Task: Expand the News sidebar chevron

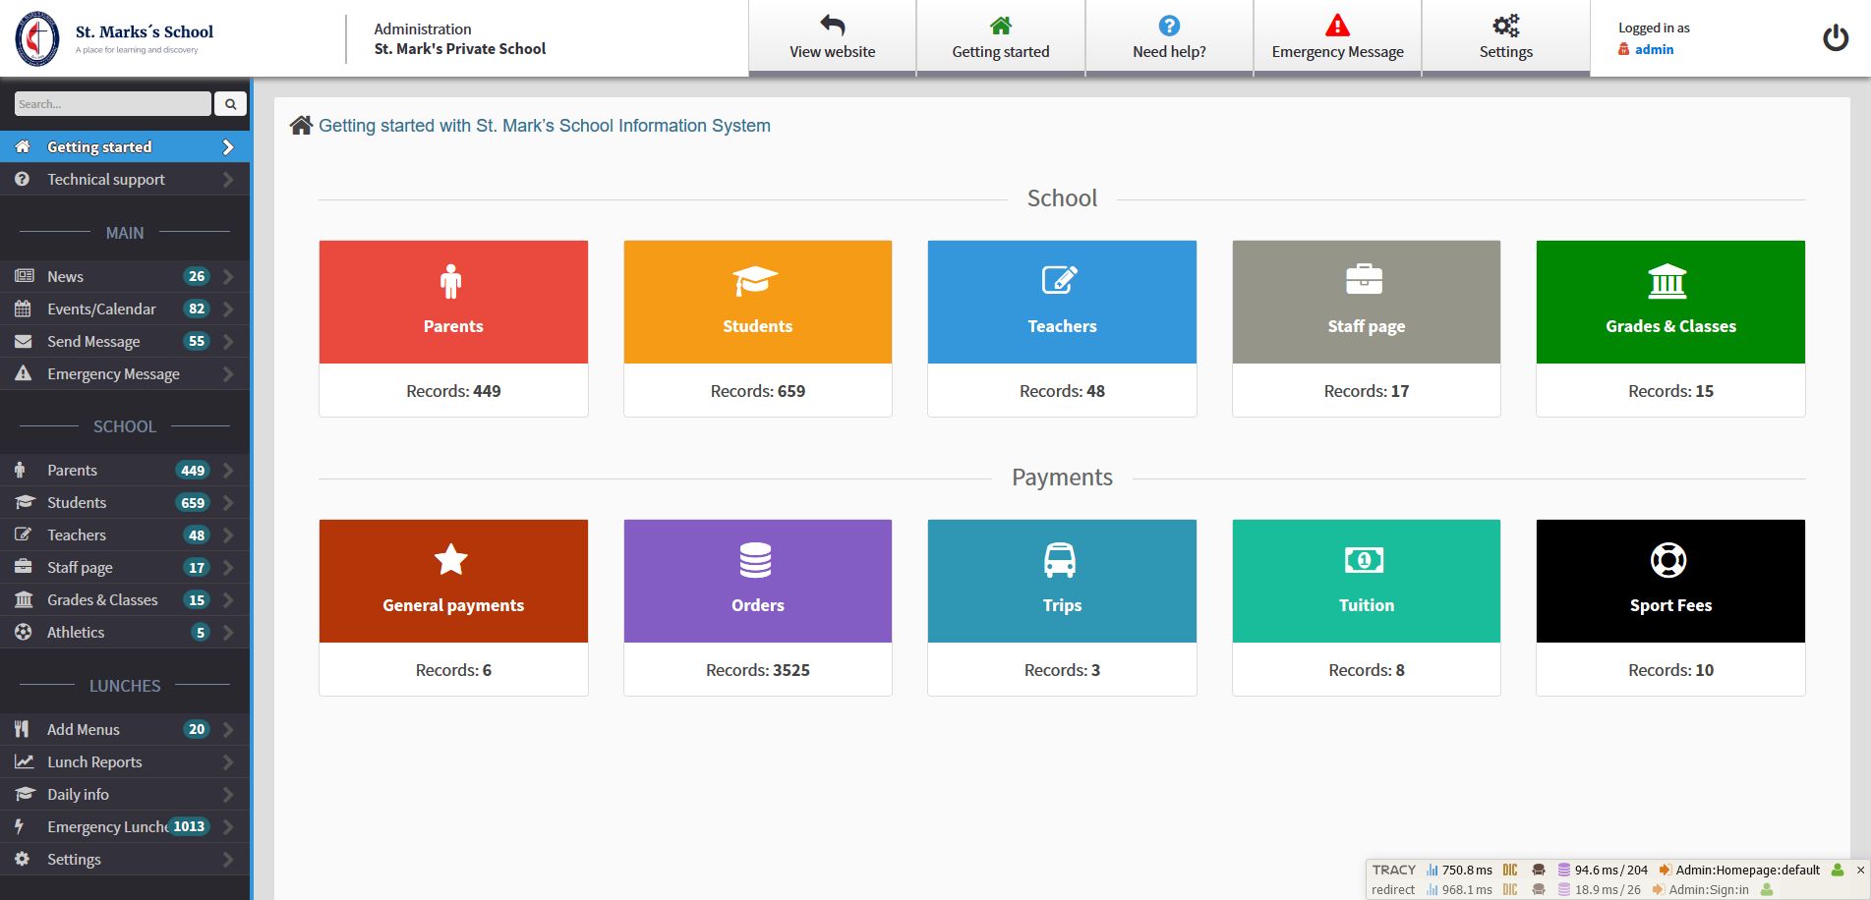Action: pyautogui.click(x=228, y=277)
